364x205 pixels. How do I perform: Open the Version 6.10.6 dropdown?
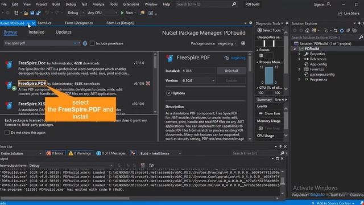[x=198, y=80]
